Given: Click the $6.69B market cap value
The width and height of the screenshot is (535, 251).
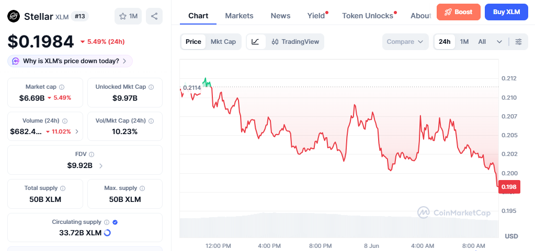Looking at the screenshot, I should click(32, 98).
